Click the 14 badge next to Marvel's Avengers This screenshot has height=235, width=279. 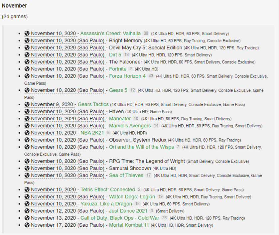(x=156, y=126)
